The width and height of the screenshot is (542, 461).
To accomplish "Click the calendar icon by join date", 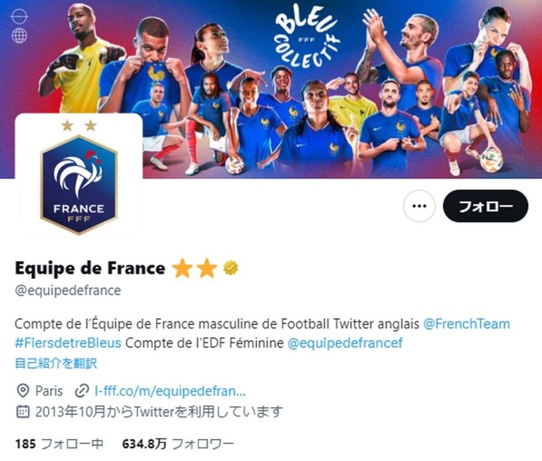I will 23,411.
